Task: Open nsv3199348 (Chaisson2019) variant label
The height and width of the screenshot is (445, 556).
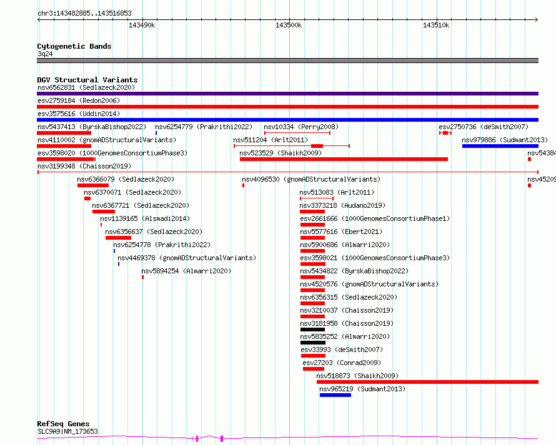Action: pos(84,166)
